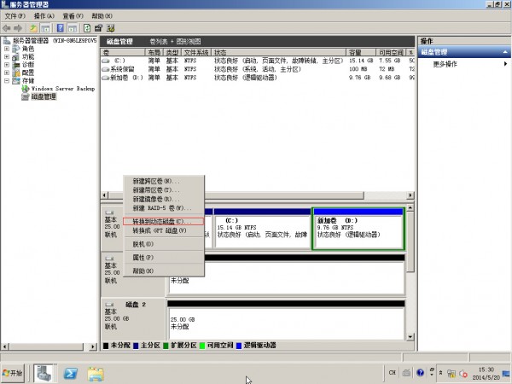
Task: Click the 容量 column header
Action: 354,52
